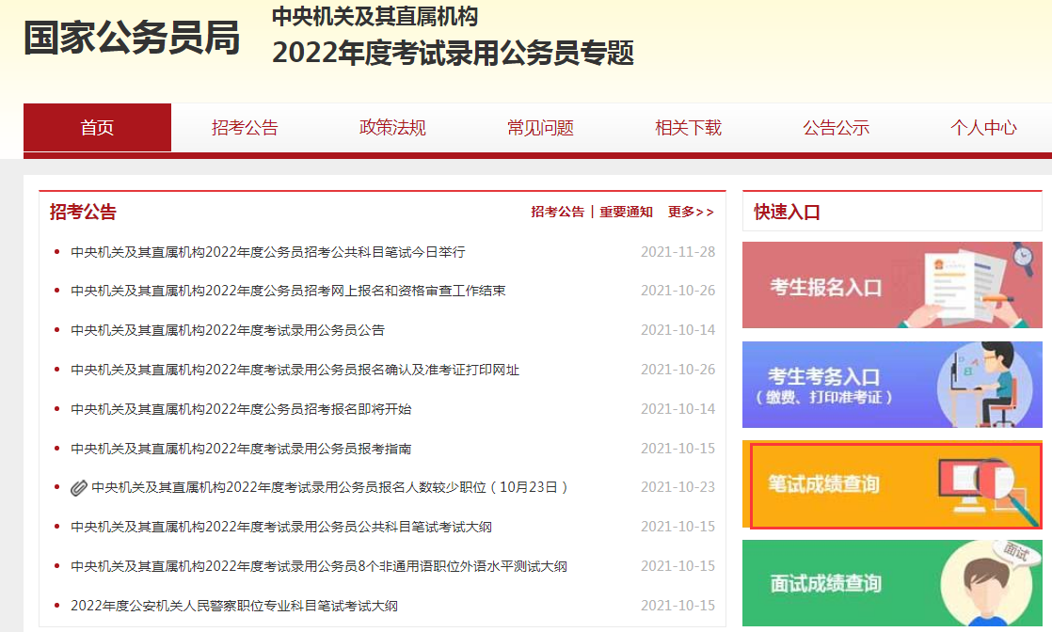Viewport: 1052px width, 632px height.
Task: Switch to the 重要通知 list tab
Action: click(626, 213)
